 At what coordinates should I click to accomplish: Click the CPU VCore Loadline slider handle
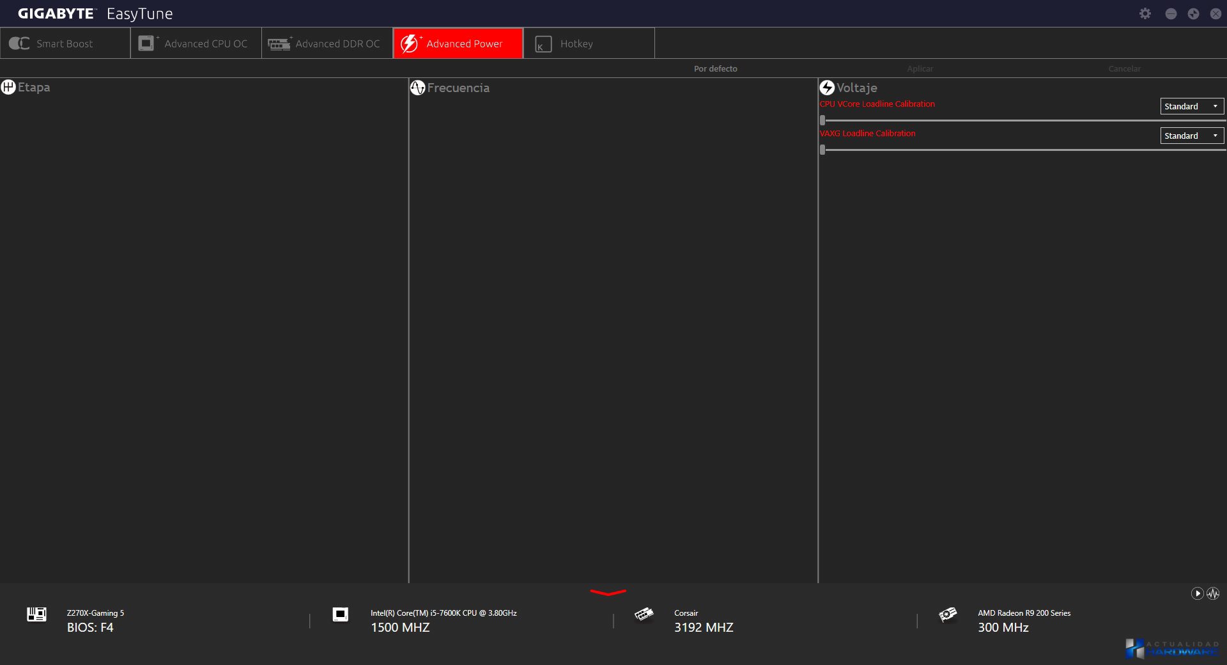(x=822, y=120)
